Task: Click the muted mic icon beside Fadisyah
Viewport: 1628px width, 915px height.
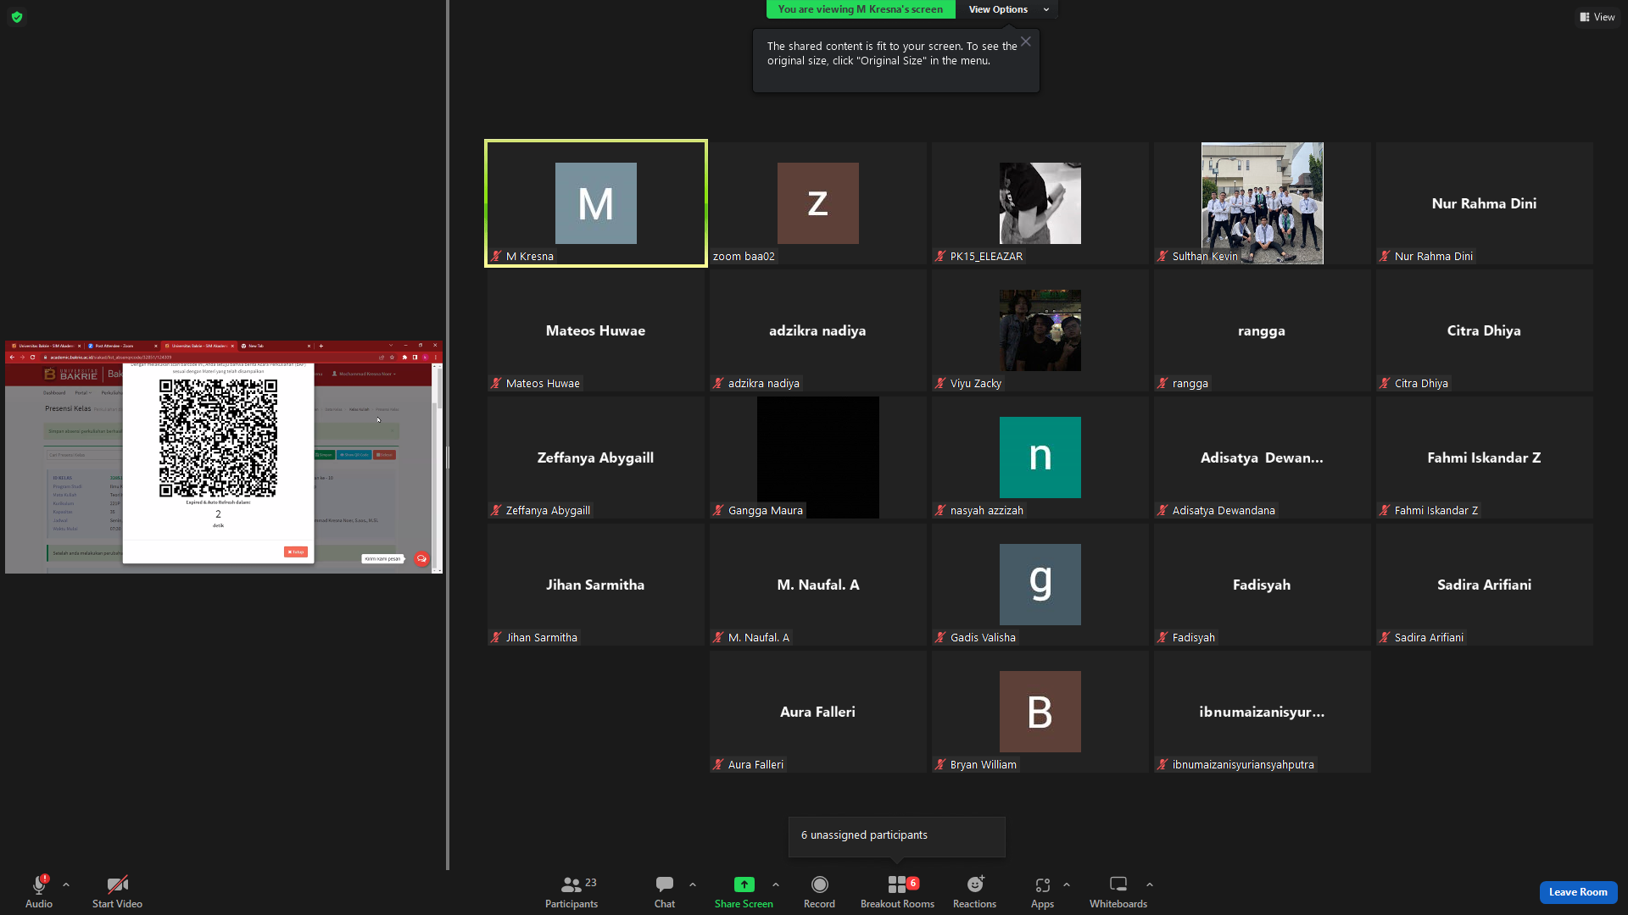Action: point(1163,637)
